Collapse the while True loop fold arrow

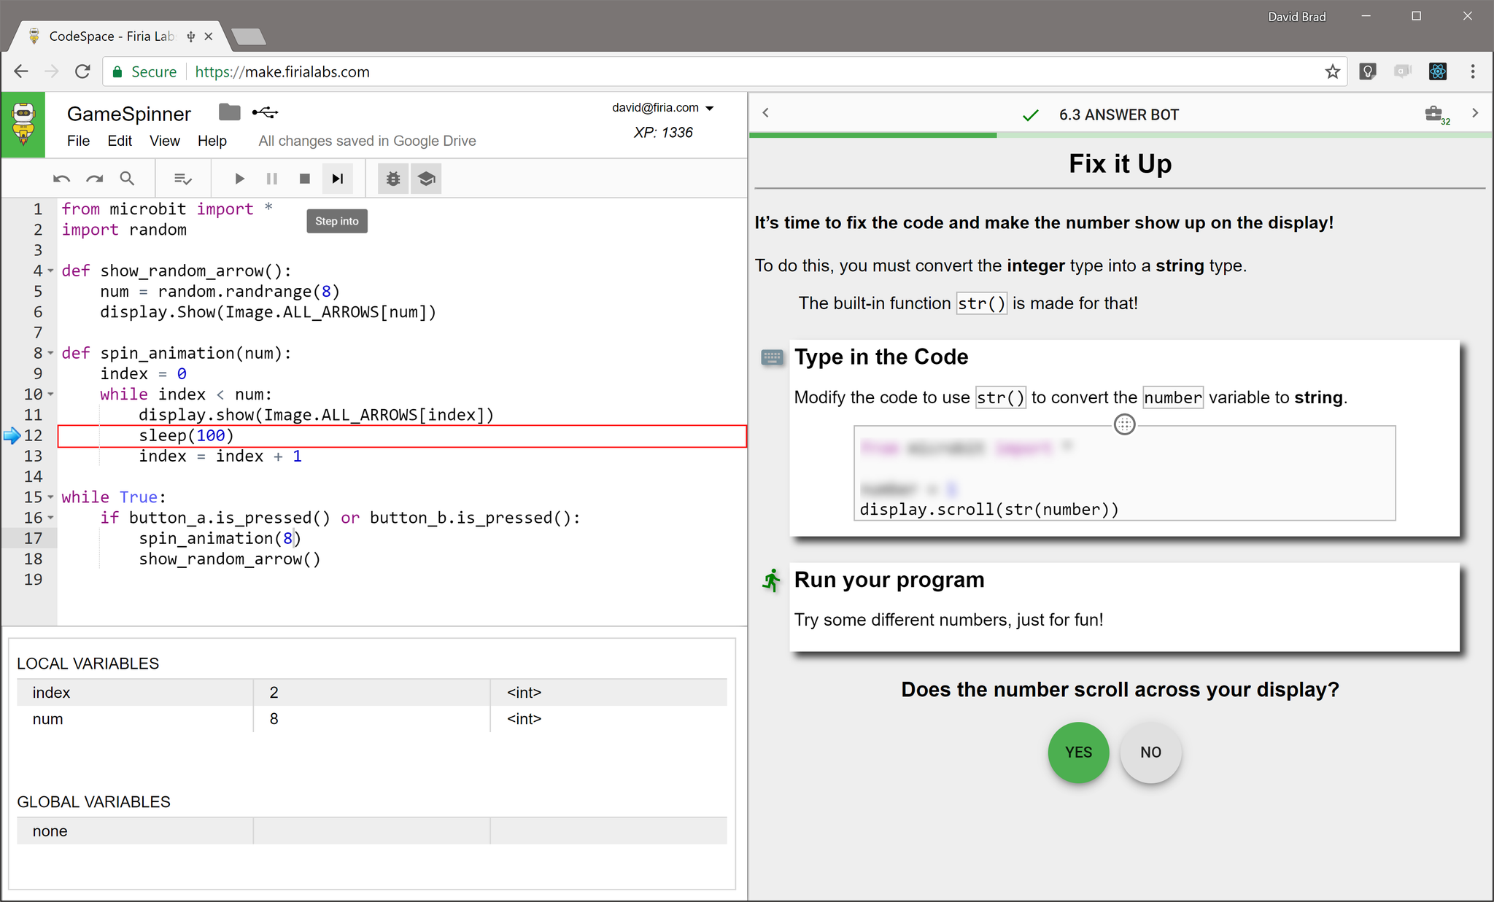pos(51,497)
